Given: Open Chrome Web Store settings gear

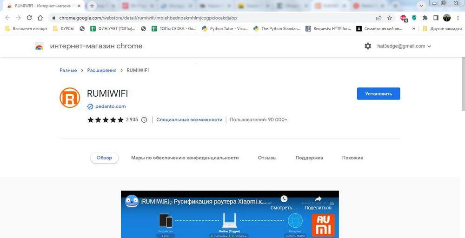Looking at the screenshot, I should (368, 46).
